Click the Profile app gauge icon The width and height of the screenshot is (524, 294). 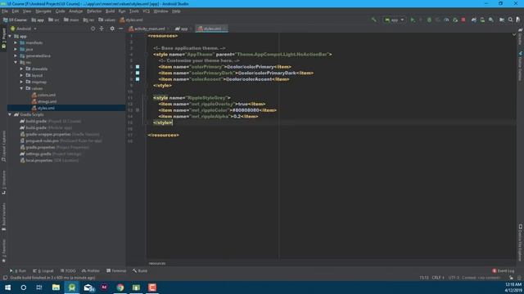click(446, 20)
